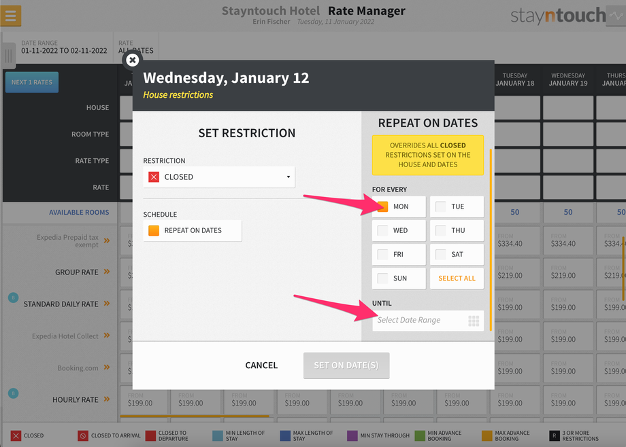The height and width of the screenshot is (447, 626).
Task: Check the SAT day checkbox
Action: [440, 254]
